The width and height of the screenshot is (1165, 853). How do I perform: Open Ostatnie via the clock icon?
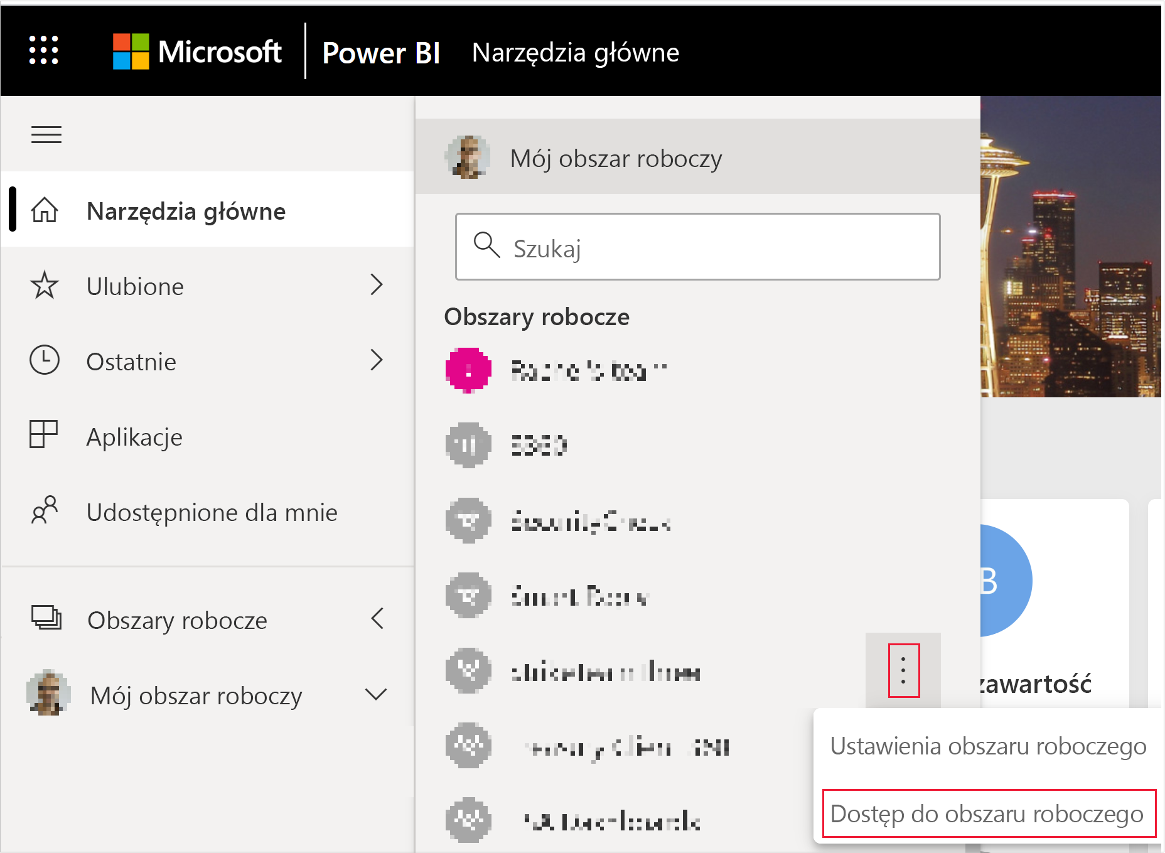point(45,360)
